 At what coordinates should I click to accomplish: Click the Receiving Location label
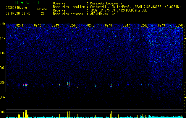(x=69, y=7)
